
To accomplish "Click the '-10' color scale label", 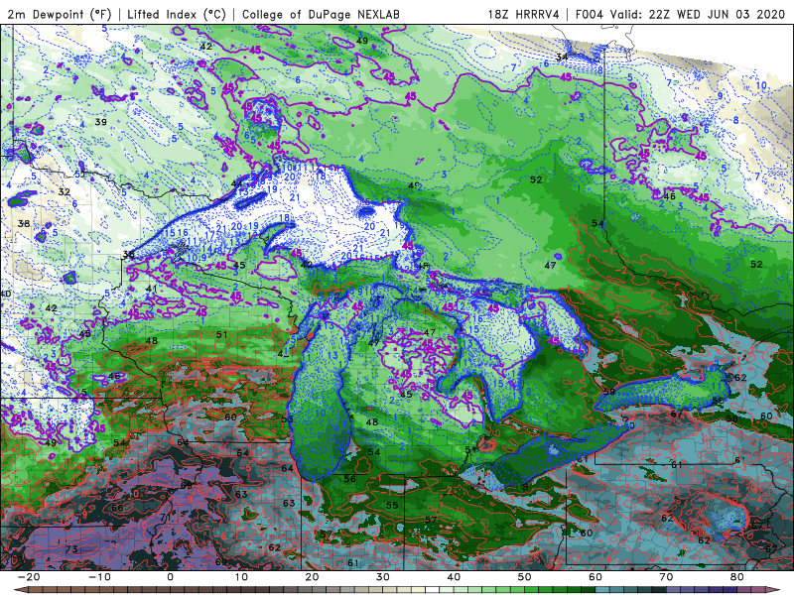I will (x=99, y=577).
